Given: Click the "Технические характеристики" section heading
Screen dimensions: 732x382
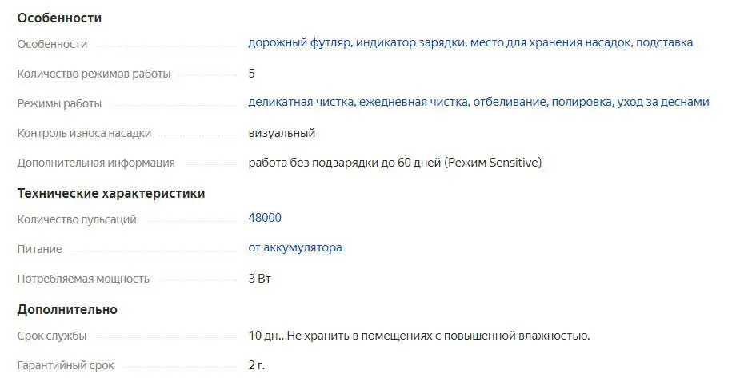Looking at the screenshot, I should pos(111,194).
